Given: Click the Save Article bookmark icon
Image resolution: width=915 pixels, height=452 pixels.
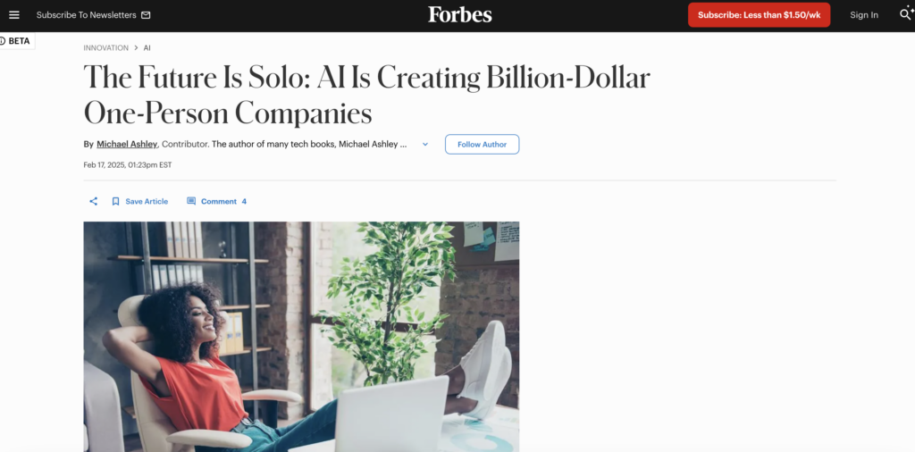Looking at the screenshot, I should 115,202.
